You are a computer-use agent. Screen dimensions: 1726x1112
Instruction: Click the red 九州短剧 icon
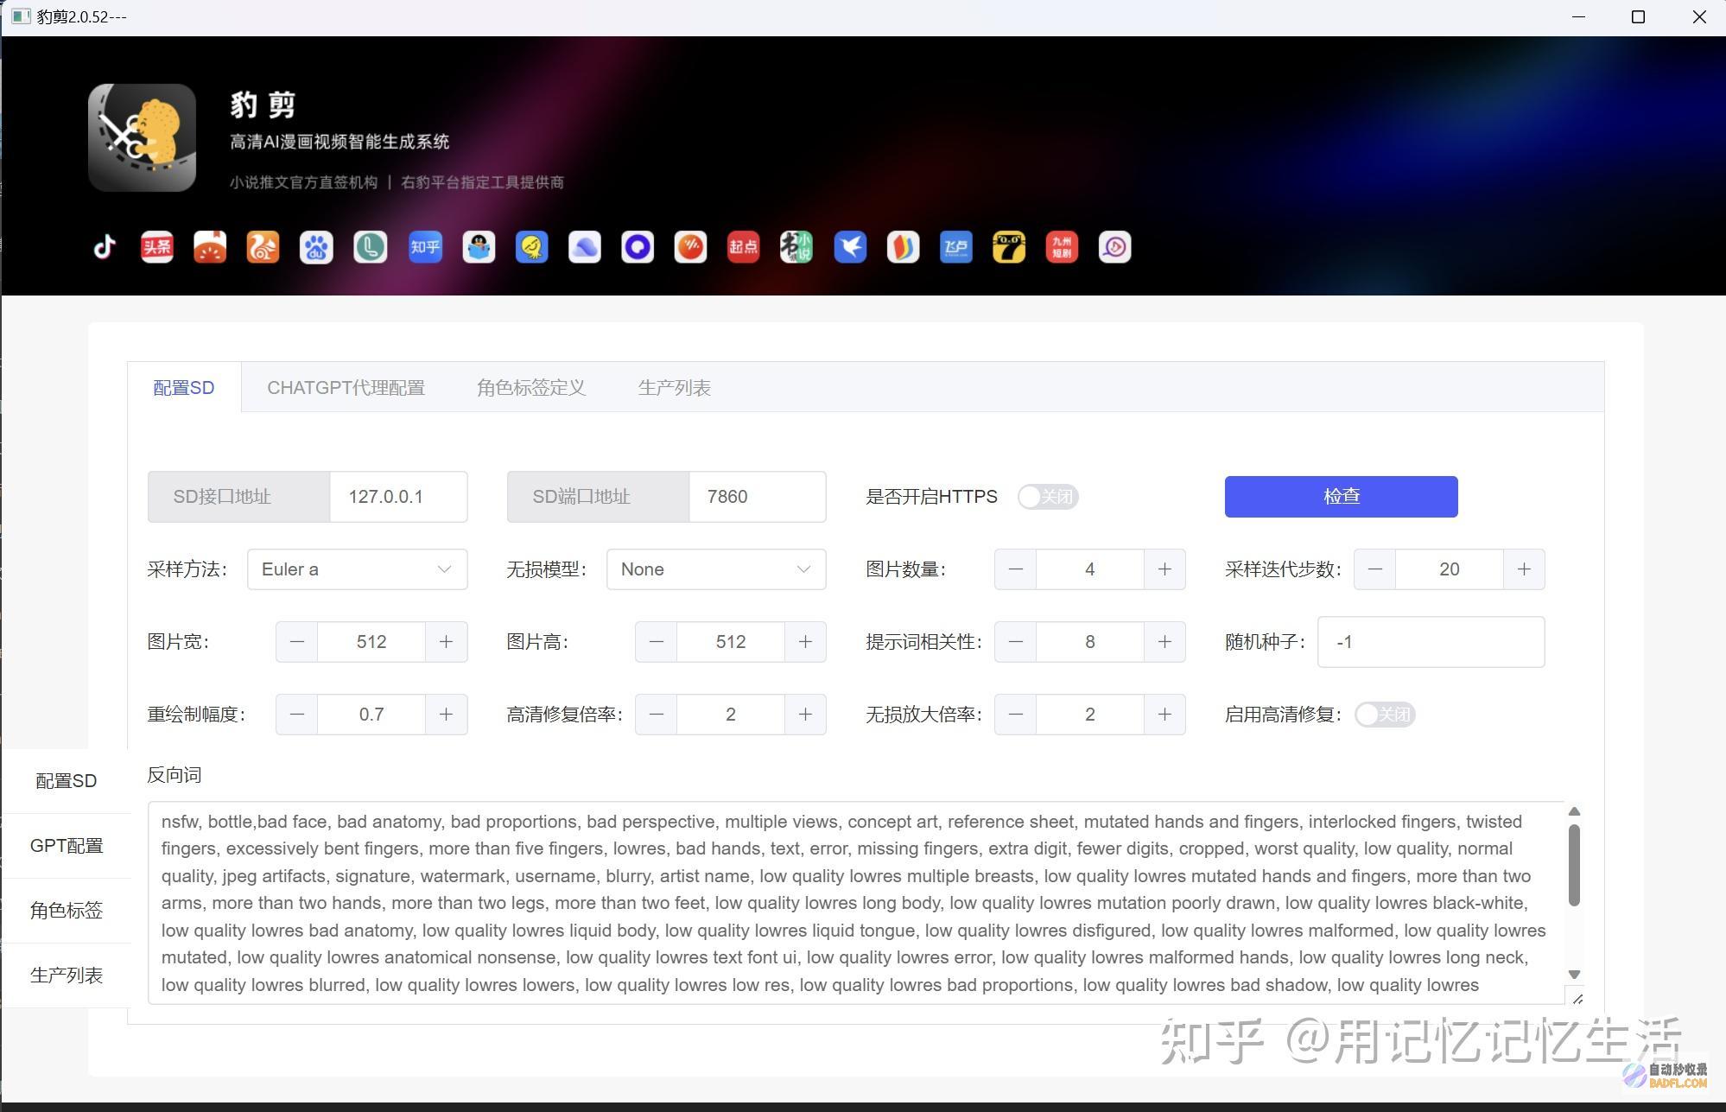pos(1062,247)
